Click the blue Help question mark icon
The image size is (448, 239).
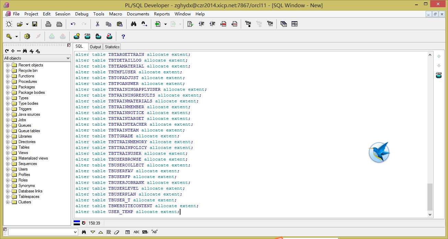pyautogui.click(x=123, y=36)
